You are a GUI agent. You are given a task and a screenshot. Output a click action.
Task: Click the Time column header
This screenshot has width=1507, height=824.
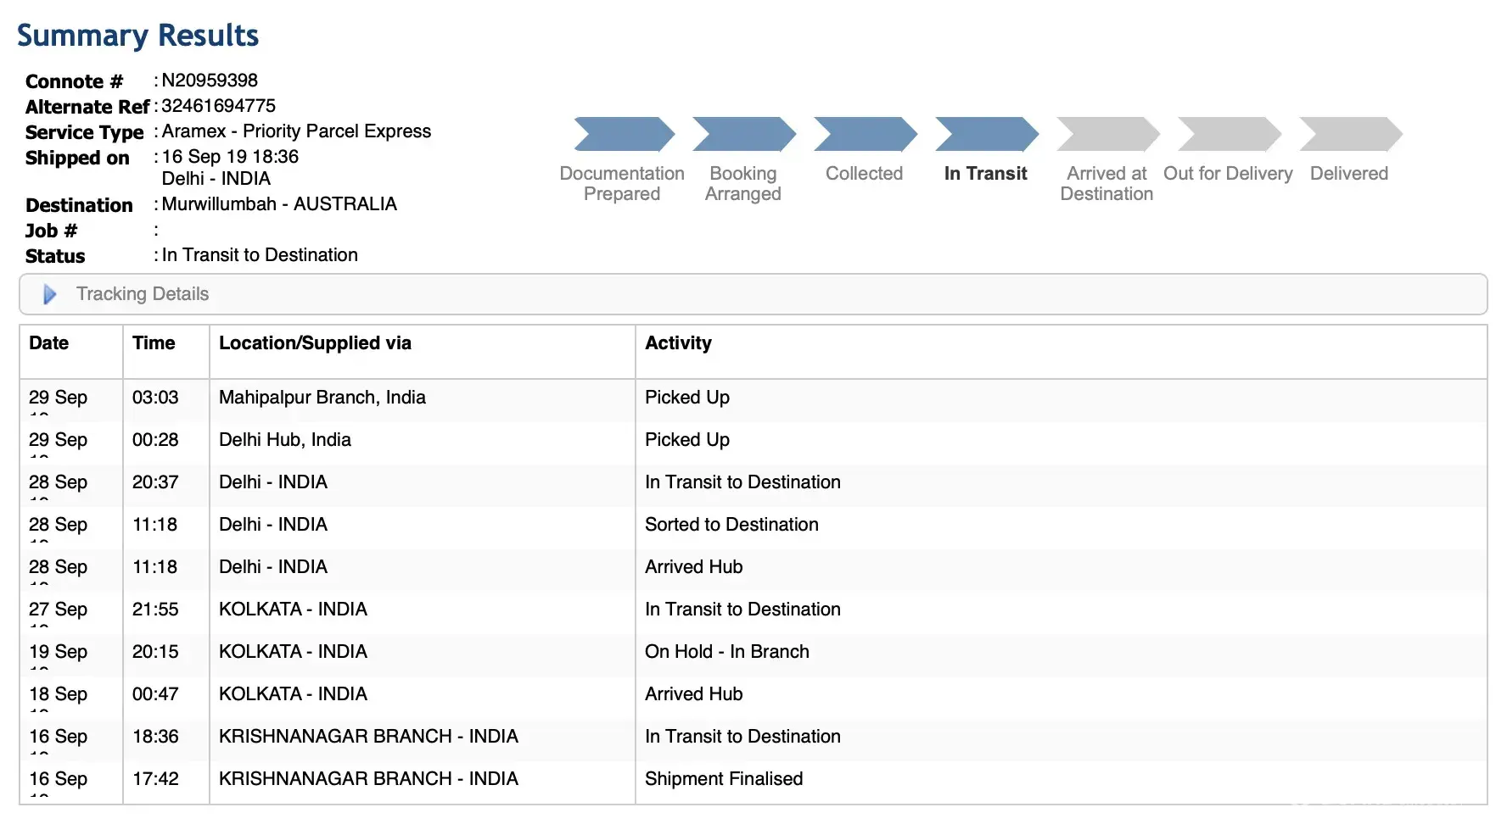(154, 343)
